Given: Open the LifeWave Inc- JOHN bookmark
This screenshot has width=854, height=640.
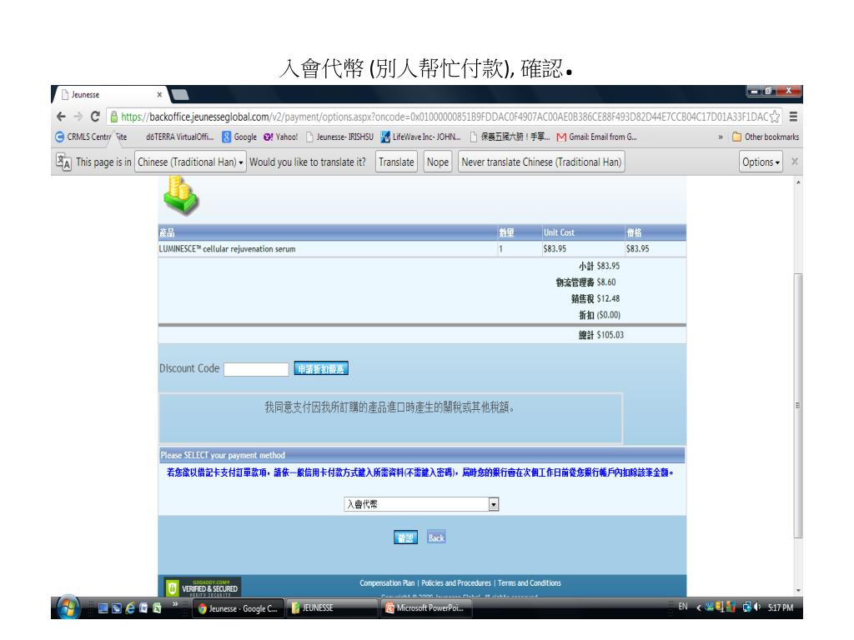Looking at the screenshot, I should pos(420,137).
